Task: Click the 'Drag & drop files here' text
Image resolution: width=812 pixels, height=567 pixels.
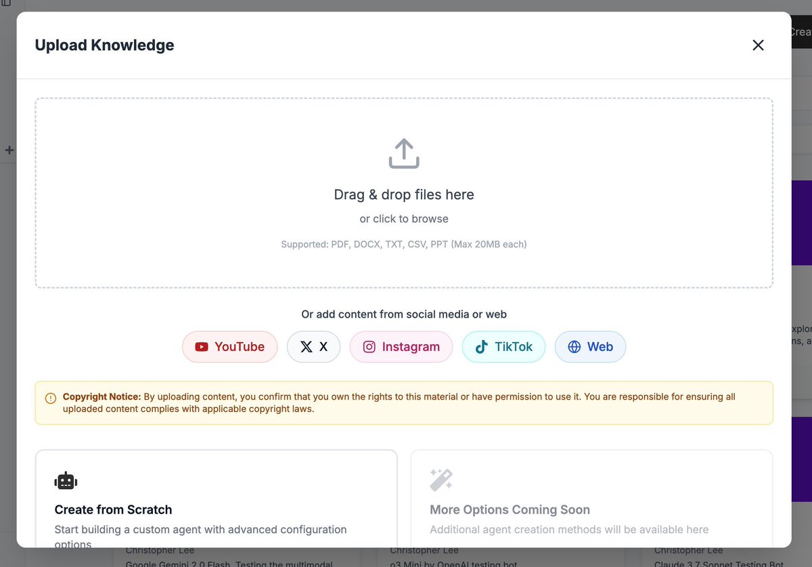Action: pyautogui.click(x=404, y=194)
